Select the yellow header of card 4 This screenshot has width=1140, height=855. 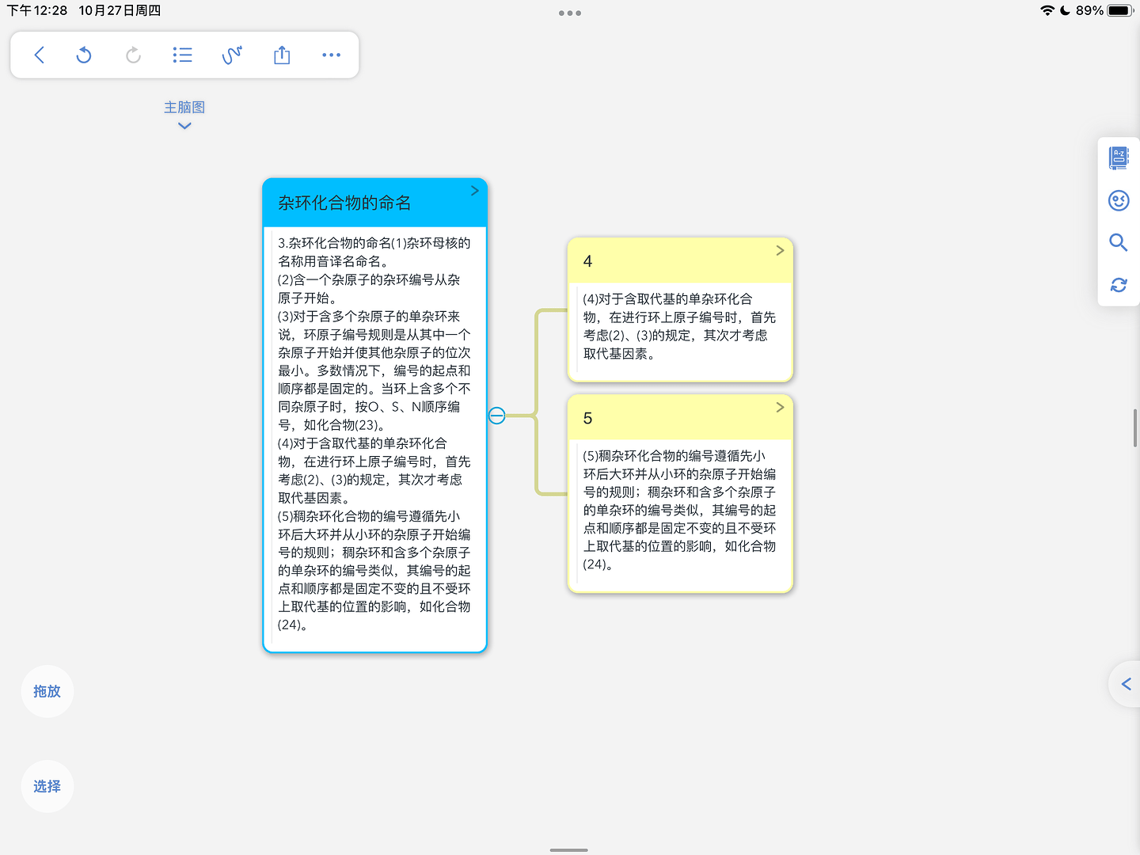(x=680, y=260)
